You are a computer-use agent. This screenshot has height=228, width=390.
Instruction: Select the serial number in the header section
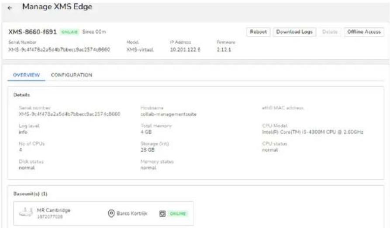pyautogui.click(x=59, y=50)
